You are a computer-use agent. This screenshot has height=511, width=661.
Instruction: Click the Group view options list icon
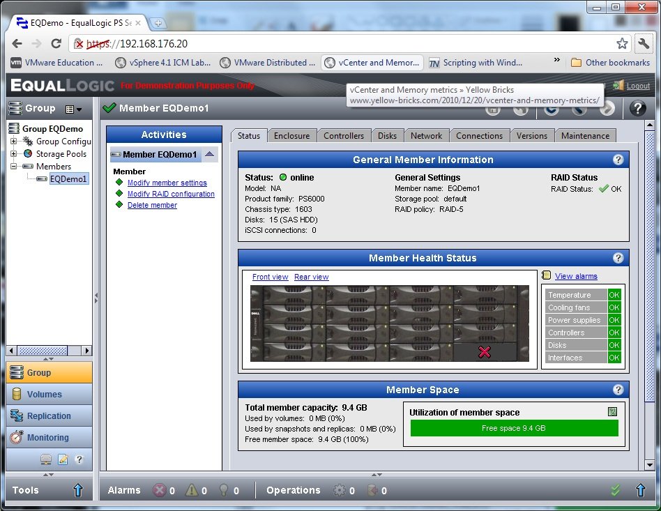pyautogui.click(x=73, y=109)
